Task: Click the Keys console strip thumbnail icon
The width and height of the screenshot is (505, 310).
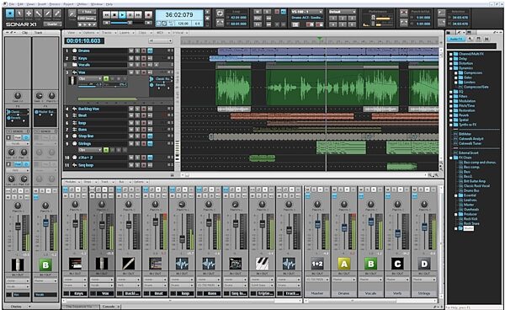Action: coord(75,264)
